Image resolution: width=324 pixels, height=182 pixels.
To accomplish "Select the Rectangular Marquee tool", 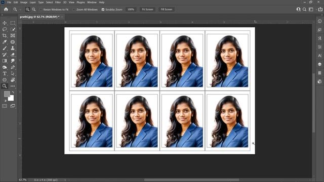I will (x=13, y=23).
